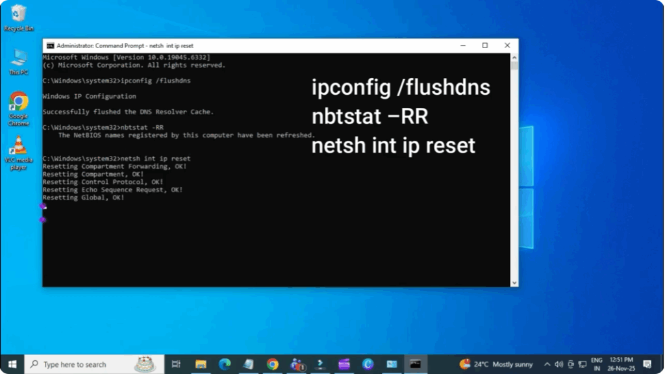Open This PC from the desktop
665x374 pixels.
[x=19, y=58]
